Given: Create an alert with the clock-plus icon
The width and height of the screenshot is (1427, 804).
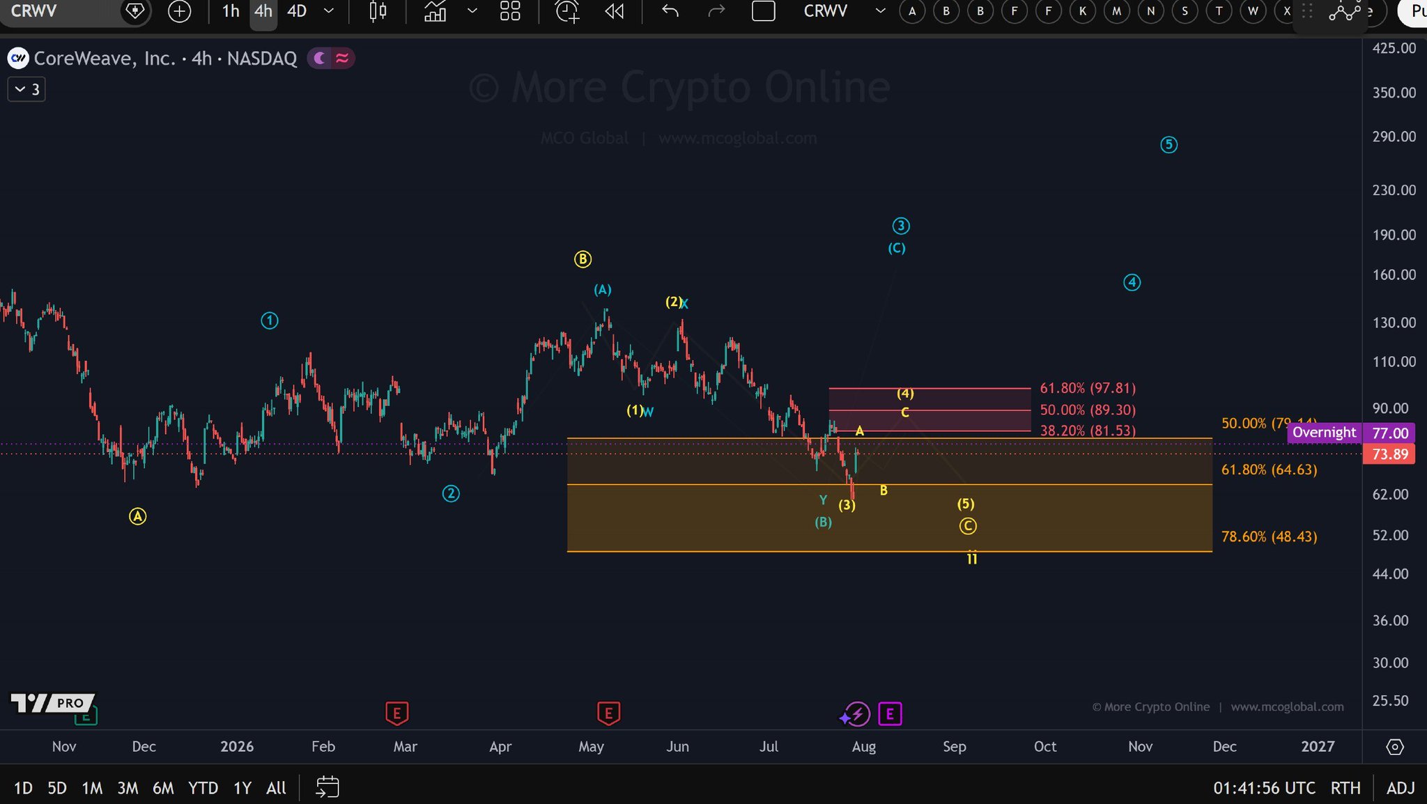Looking at the screenshot, I should 567,11.
